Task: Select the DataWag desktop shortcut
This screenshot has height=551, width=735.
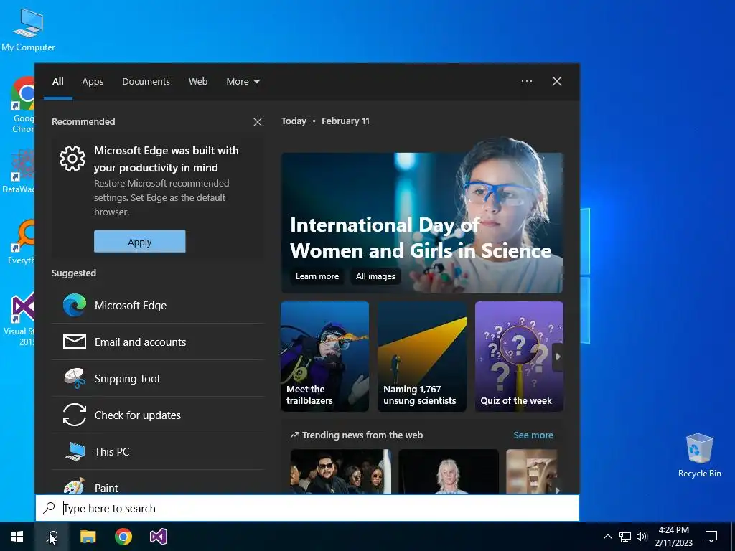Action: (19, 171)
